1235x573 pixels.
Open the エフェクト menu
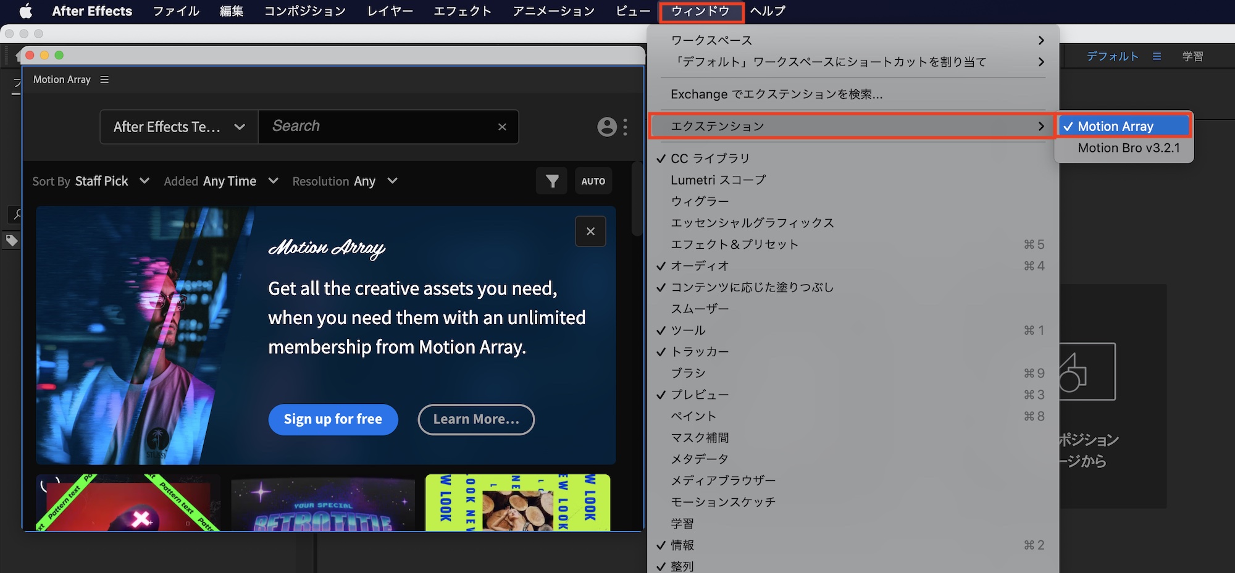[463, 11]
